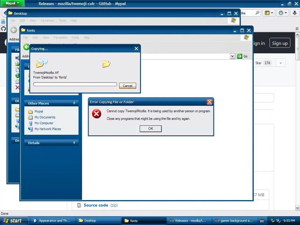Screen dimensions: 300x225
Task: Cancel the Copying operation
Action: click(128, 86)
